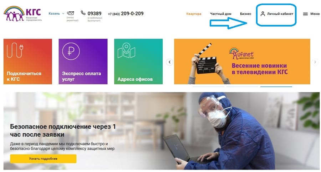The width and height of the screenshot is (321, 172).
Task: Click the Узнать подробнее button
Action: coord(43,158)
